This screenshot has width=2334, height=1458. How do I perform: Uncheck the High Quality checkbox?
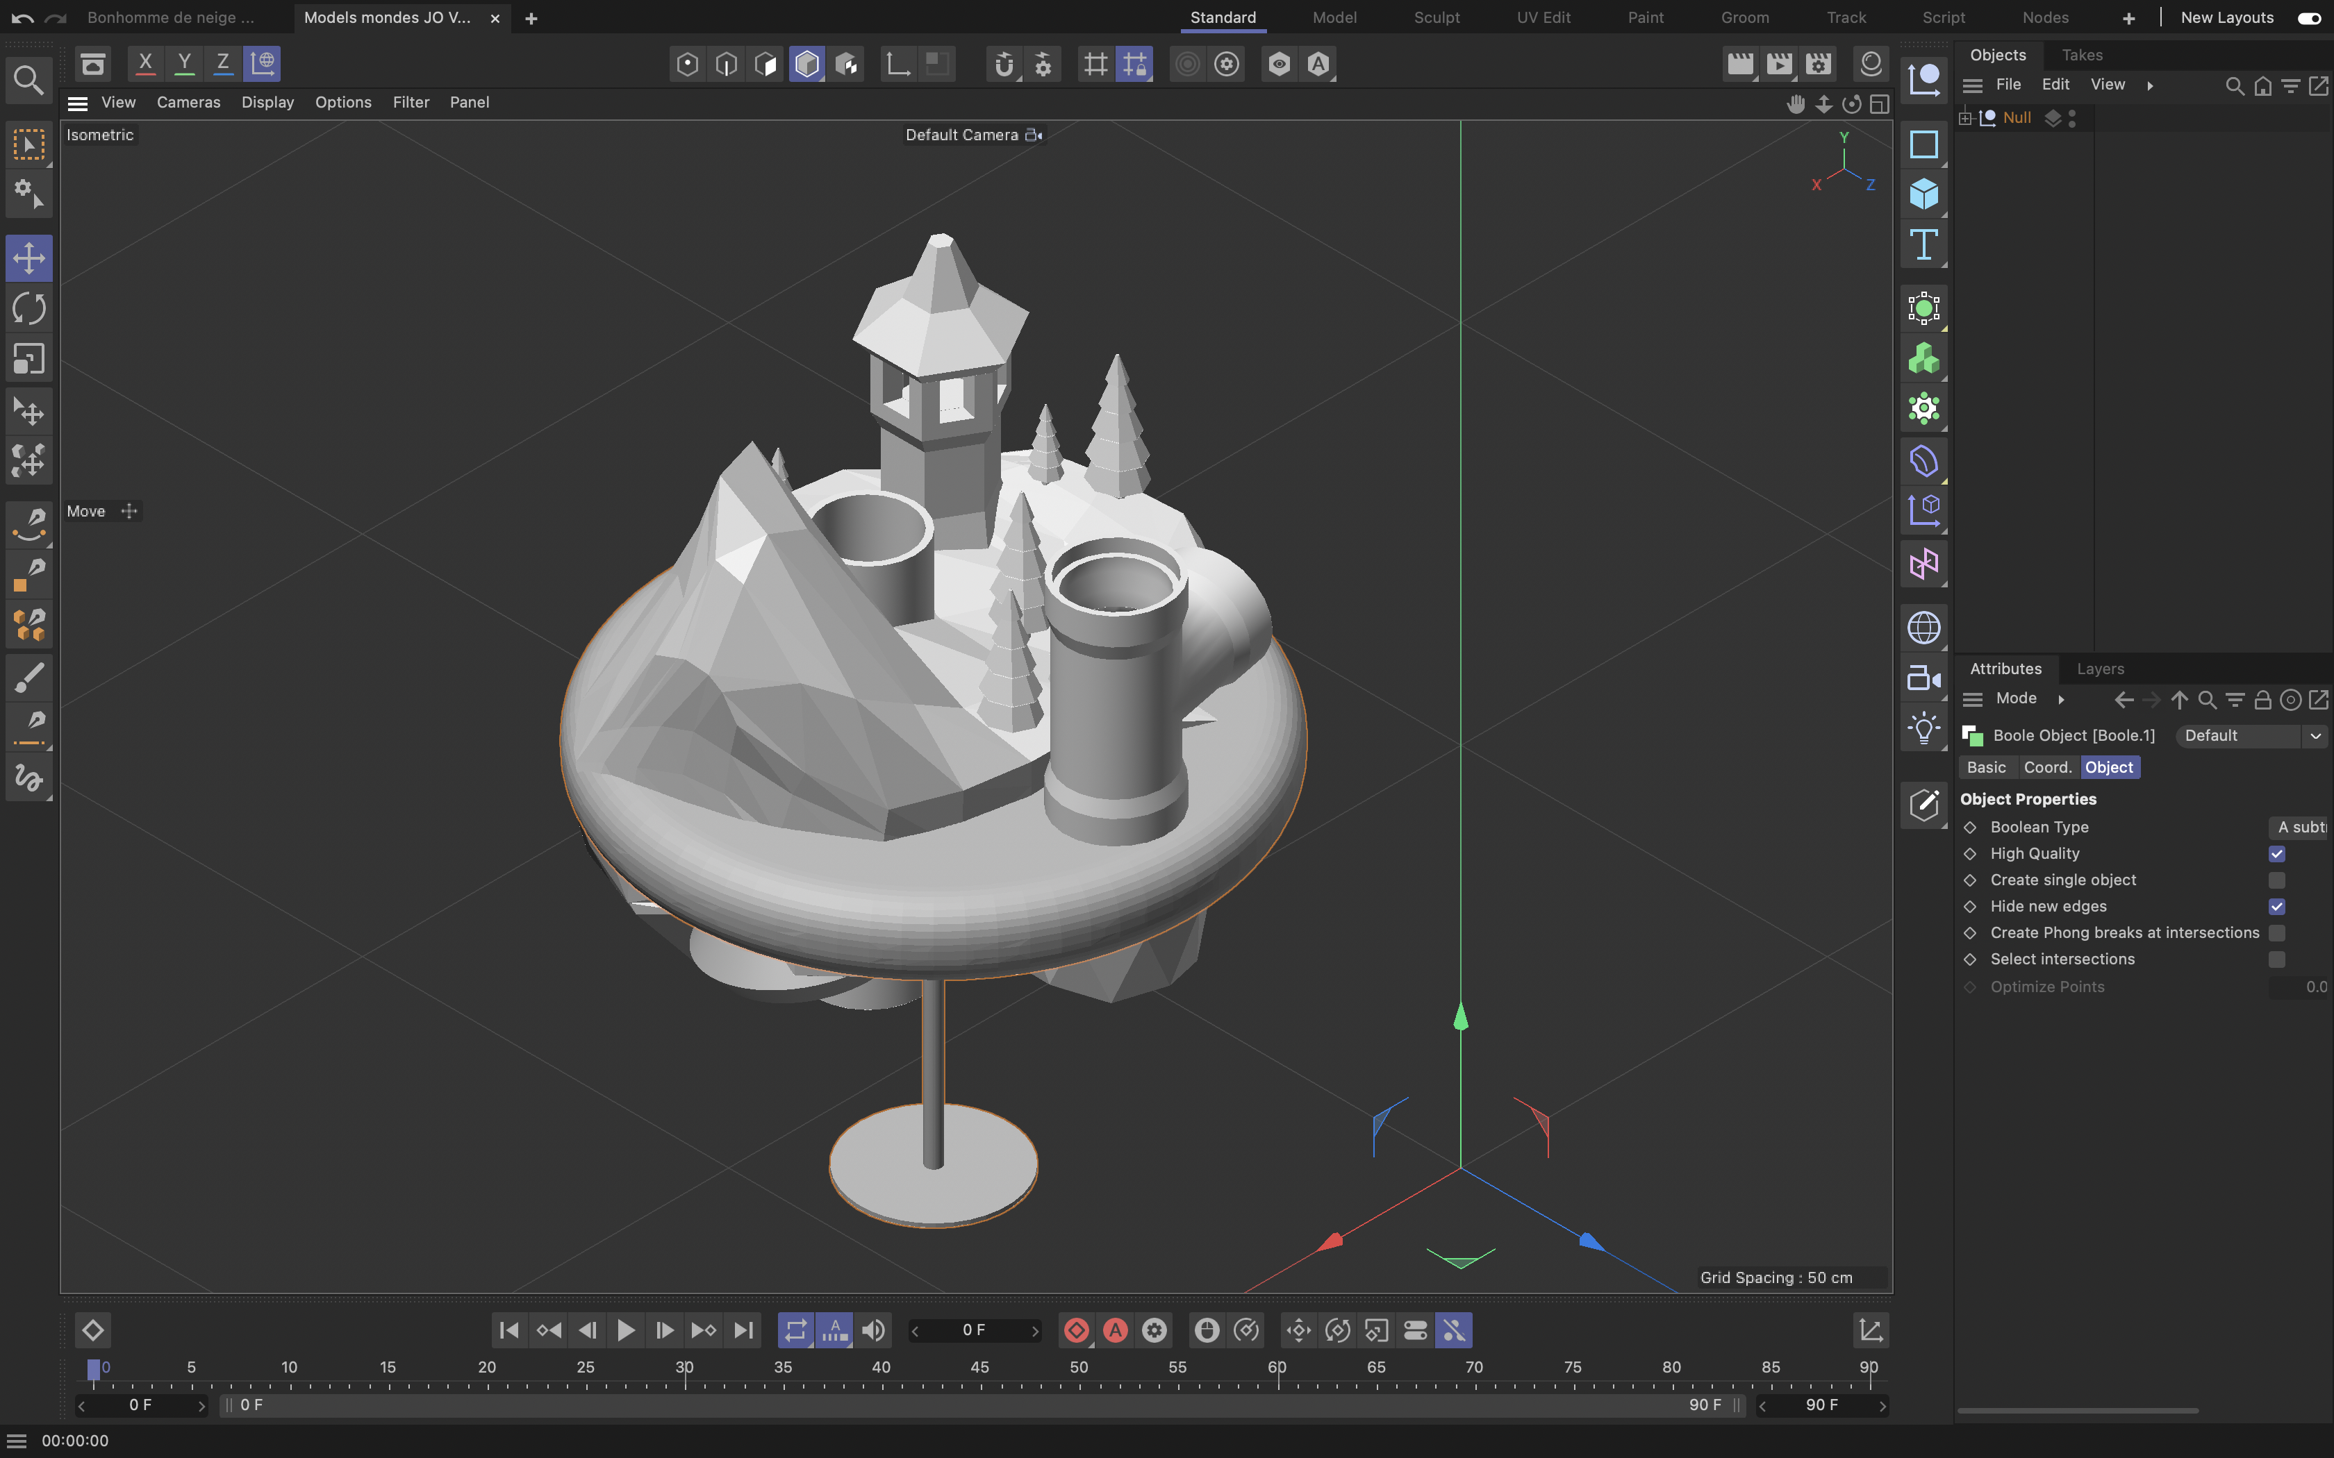tap(2276, 853)
